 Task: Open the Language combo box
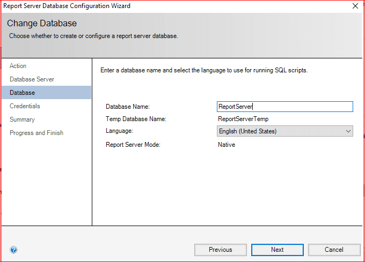pyautogui.click(x=279, y=131)
